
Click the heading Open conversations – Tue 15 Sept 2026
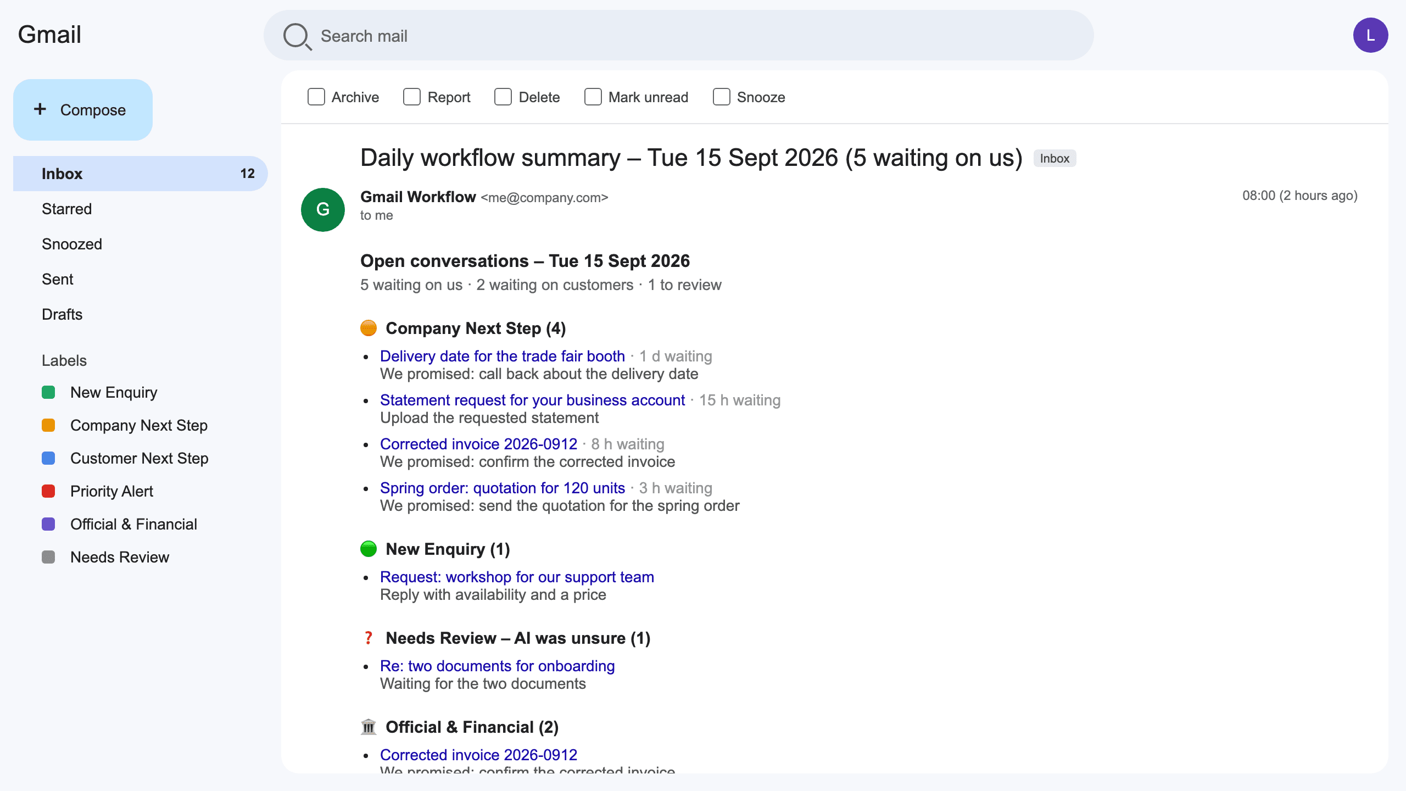click(525, 260)
